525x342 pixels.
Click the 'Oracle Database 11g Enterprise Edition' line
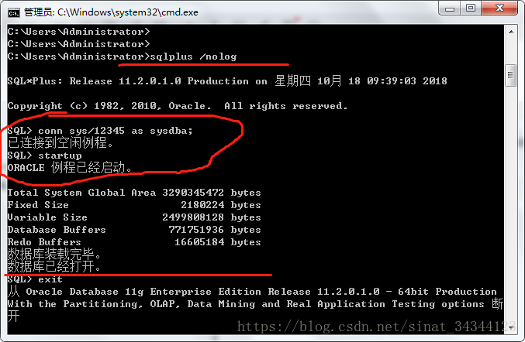click(252, 292)
